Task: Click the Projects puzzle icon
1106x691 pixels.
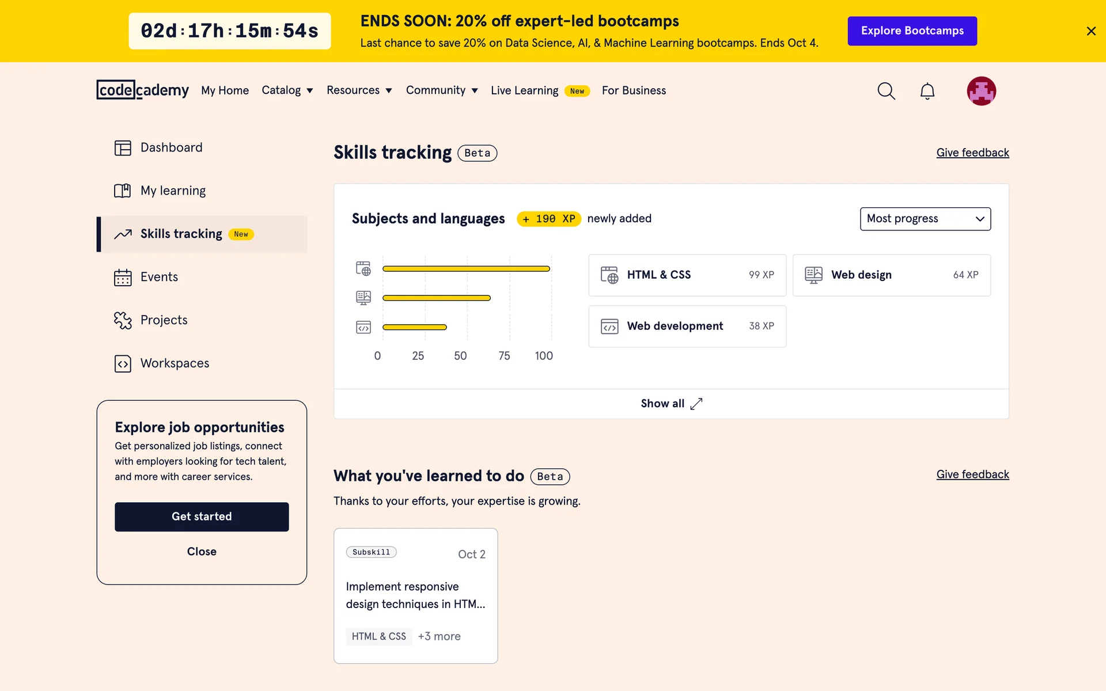Action: 123,320
